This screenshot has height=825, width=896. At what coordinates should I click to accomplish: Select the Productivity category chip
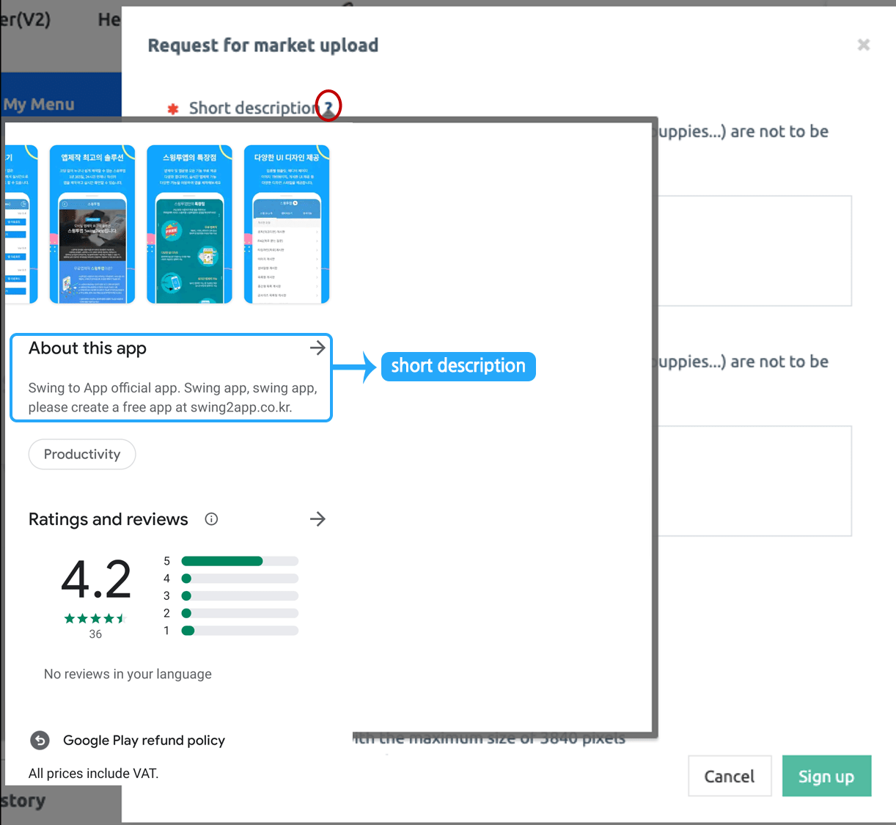point(81,454)
